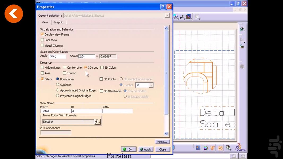This screenshot has height=159, width=283.
Task: Click the More button
Action: (x=162, y=142)
